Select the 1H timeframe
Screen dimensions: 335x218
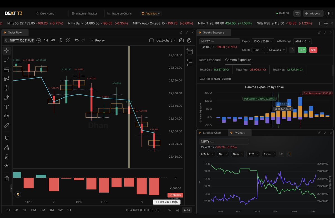tap(46, 41)
